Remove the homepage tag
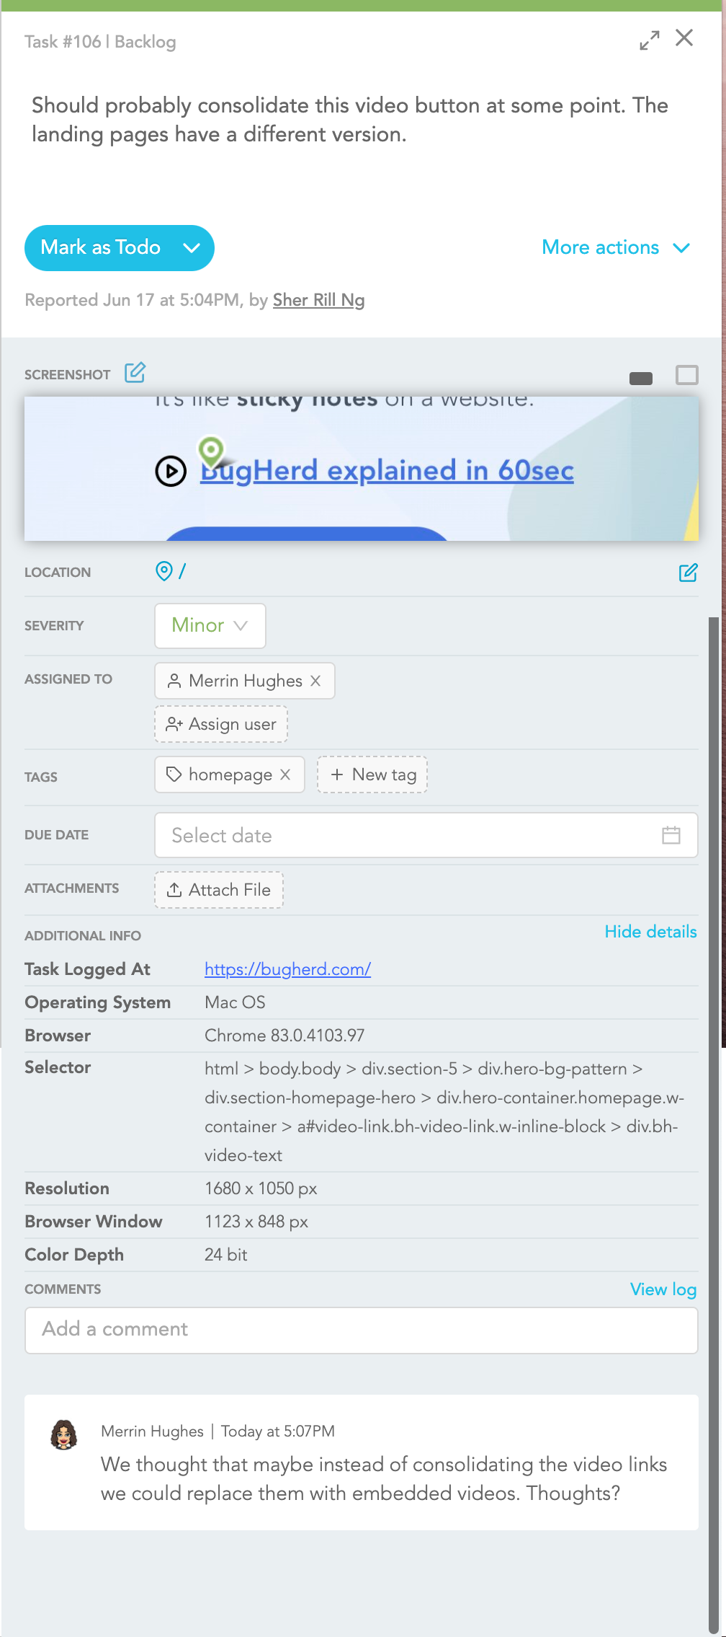 pyautogui.click(x=285, y=775)
